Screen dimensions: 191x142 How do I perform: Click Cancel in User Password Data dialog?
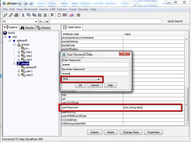[95, 85]
